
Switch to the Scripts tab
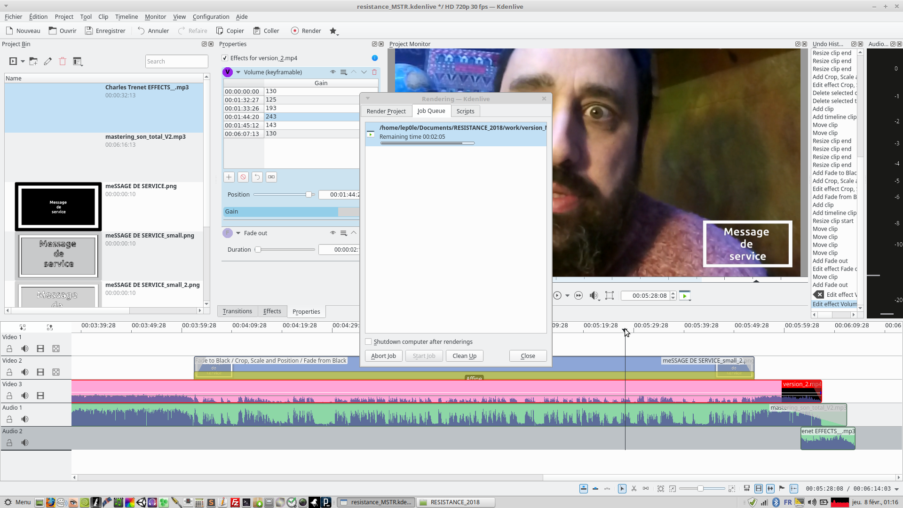click(465, 111)
